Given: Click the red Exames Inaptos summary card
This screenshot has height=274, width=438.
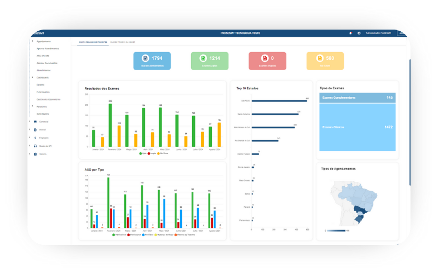Looking at the screenshot, I should (x=267, y=61).
